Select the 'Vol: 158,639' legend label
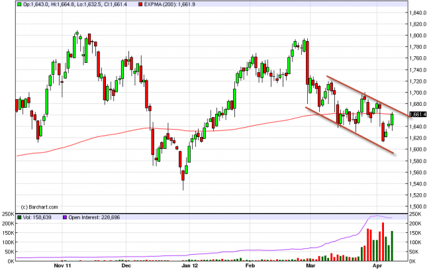 pos(37,217)
